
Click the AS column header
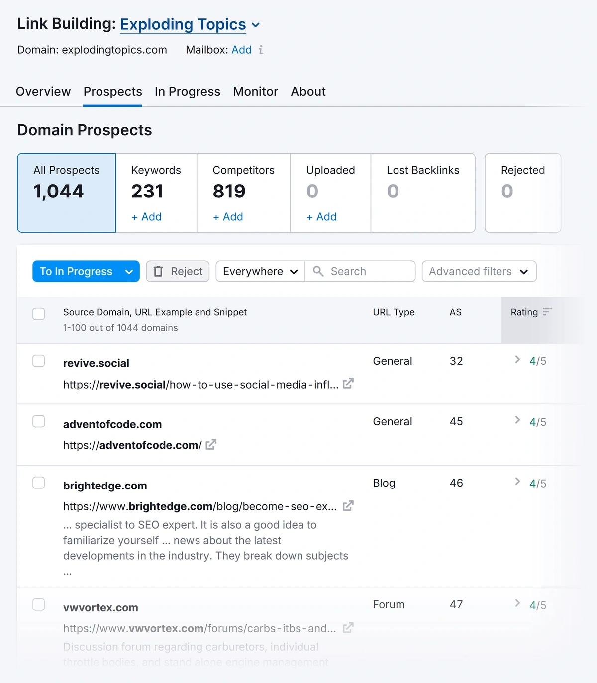[x=456, y=312]
